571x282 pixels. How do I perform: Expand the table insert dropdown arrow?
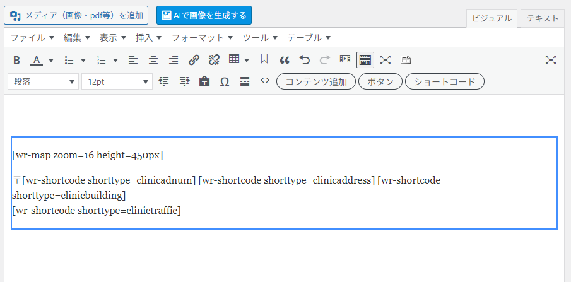[247, 60]
